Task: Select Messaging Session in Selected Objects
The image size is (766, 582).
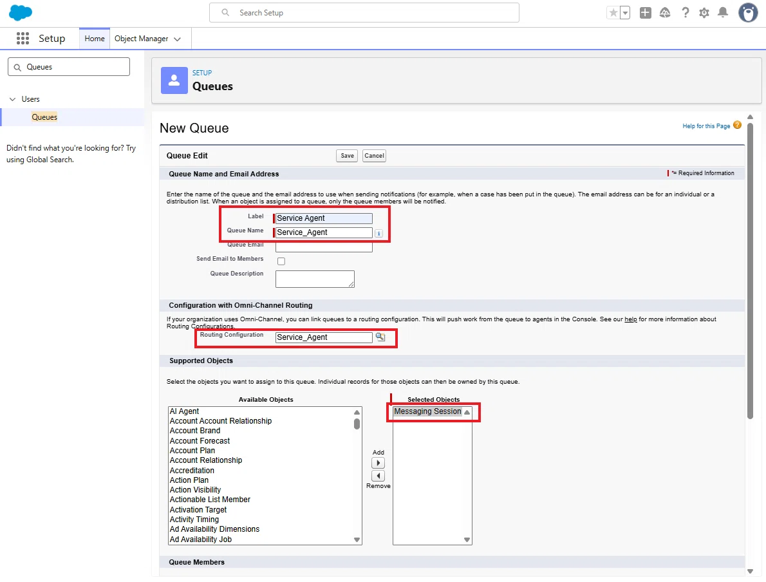Action: coord(427,411)
